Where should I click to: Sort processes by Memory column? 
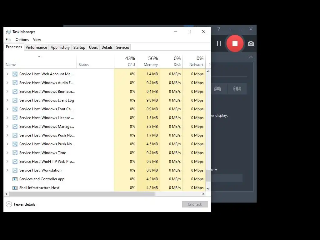click(x=148, y=61)
